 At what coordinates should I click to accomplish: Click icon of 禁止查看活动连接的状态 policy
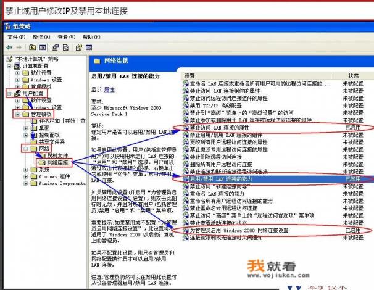coord(186,223)
